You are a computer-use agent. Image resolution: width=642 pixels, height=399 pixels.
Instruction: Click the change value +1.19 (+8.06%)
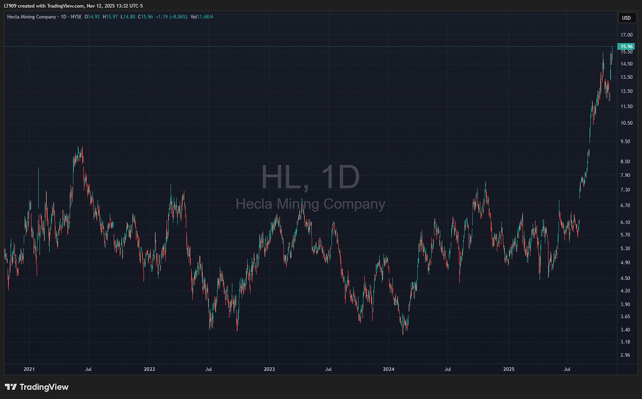coord(172,17)
